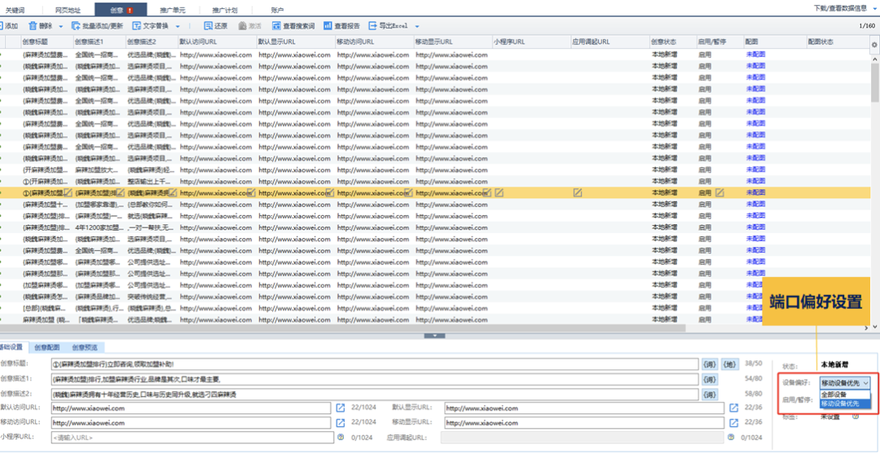Click the 批量添加/更新 toolbar icon

click(x=76, y=26)
